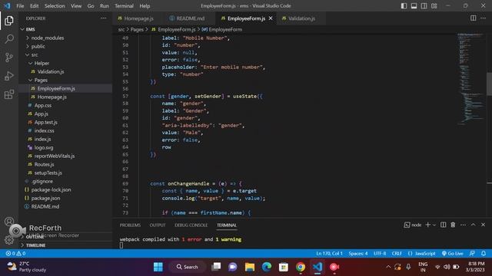
Task: Open the File menu
Action: point(20,6)
